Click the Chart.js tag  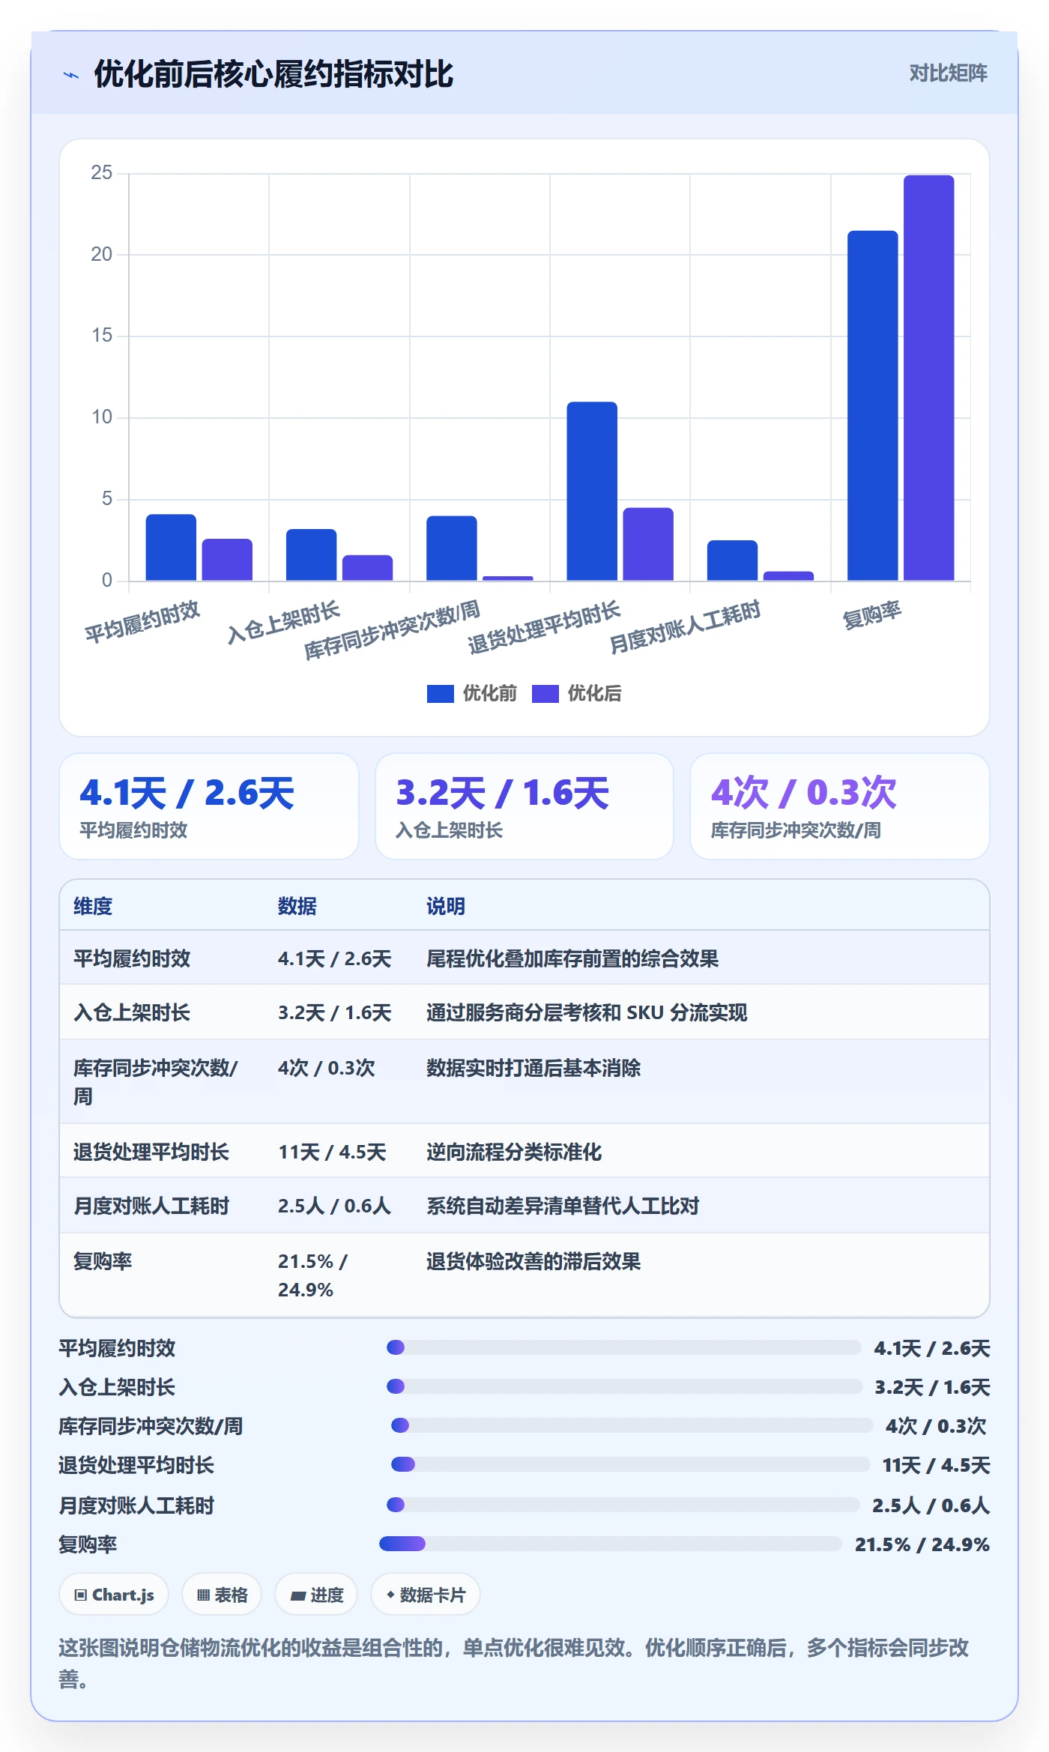click(x=114, y=1595)
